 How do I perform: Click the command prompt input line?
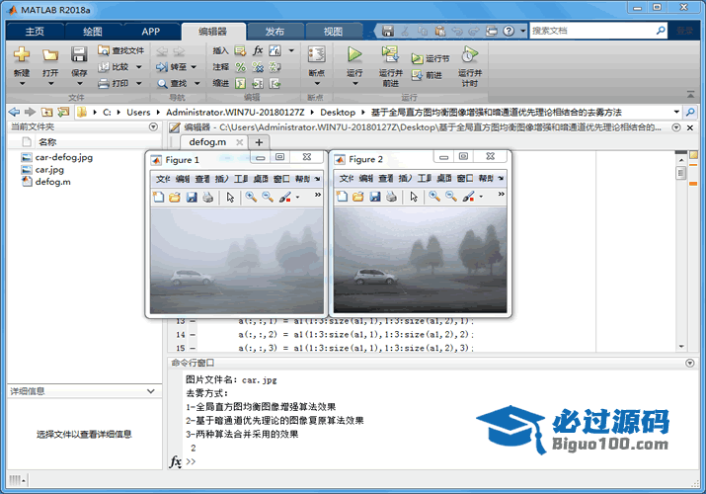point(441,461)
